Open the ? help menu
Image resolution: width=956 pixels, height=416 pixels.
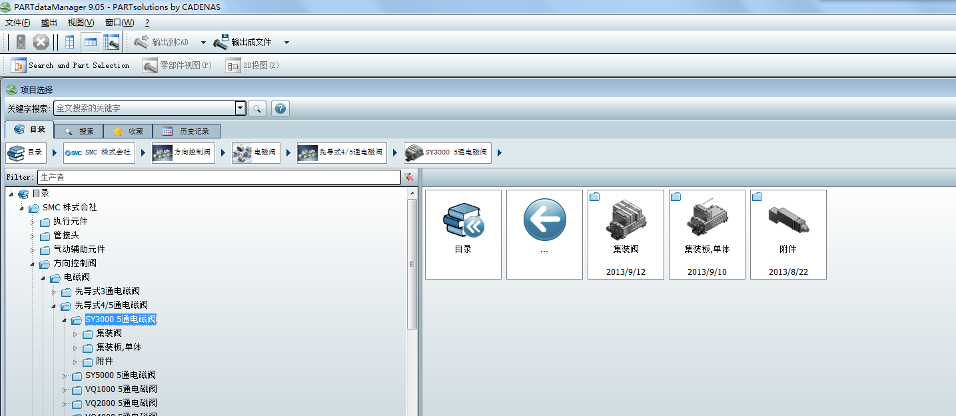point(147,23)
